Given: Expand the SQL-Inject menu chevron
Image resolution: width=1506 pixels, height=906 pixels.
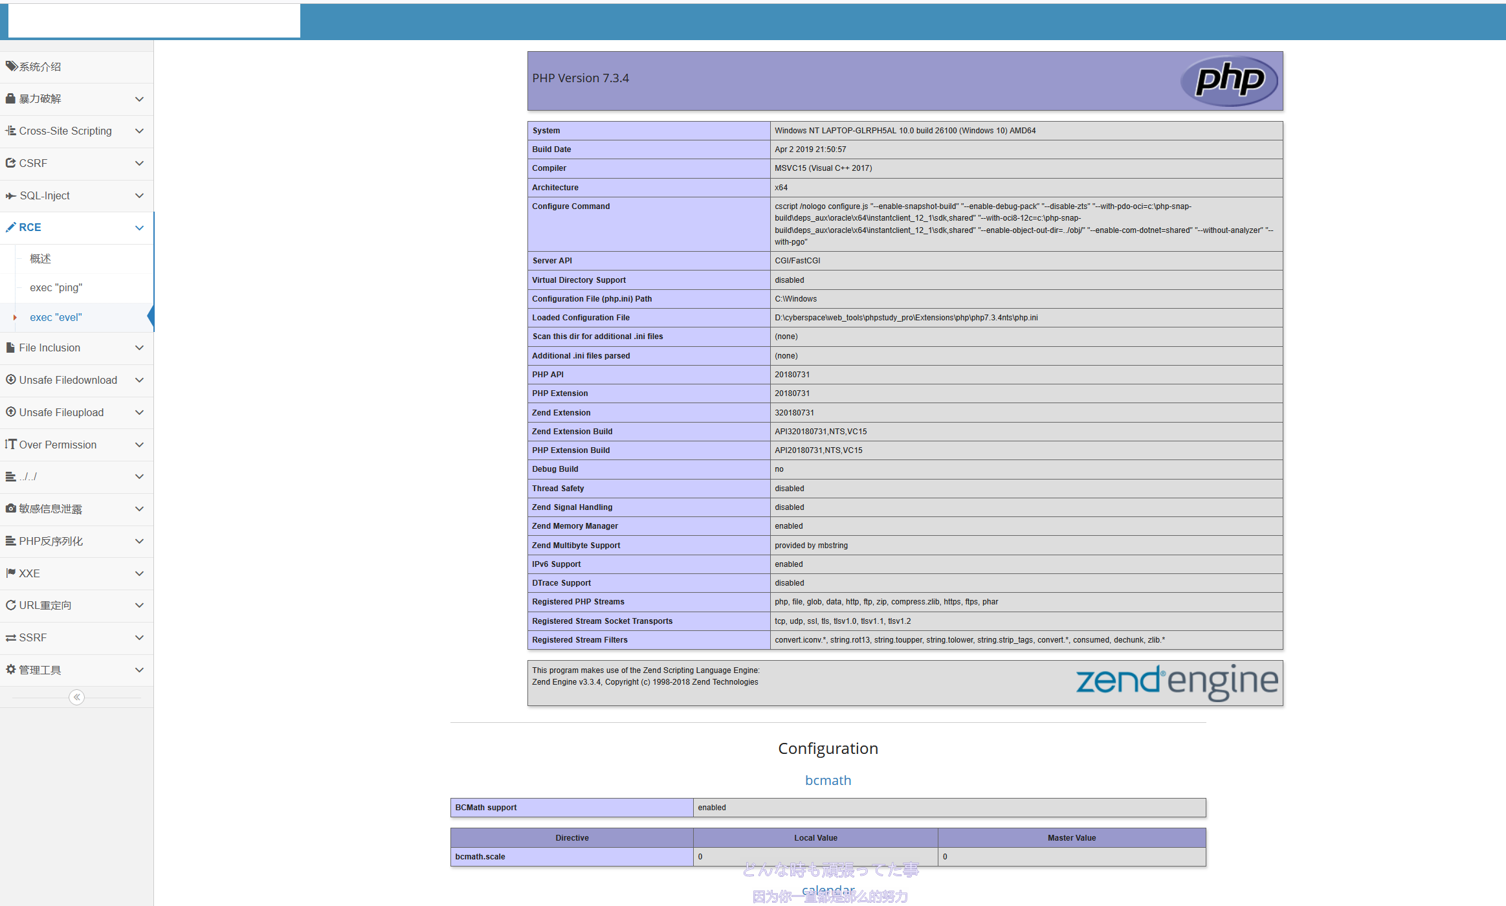Looking at the screenshot, I should (139, 195).
